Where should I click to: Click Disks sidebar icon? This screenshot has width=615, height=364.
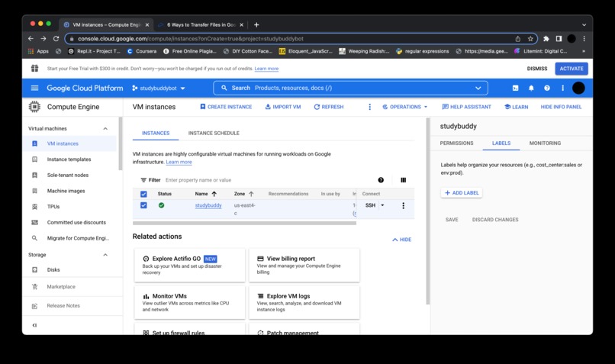[x=34, y=269]
